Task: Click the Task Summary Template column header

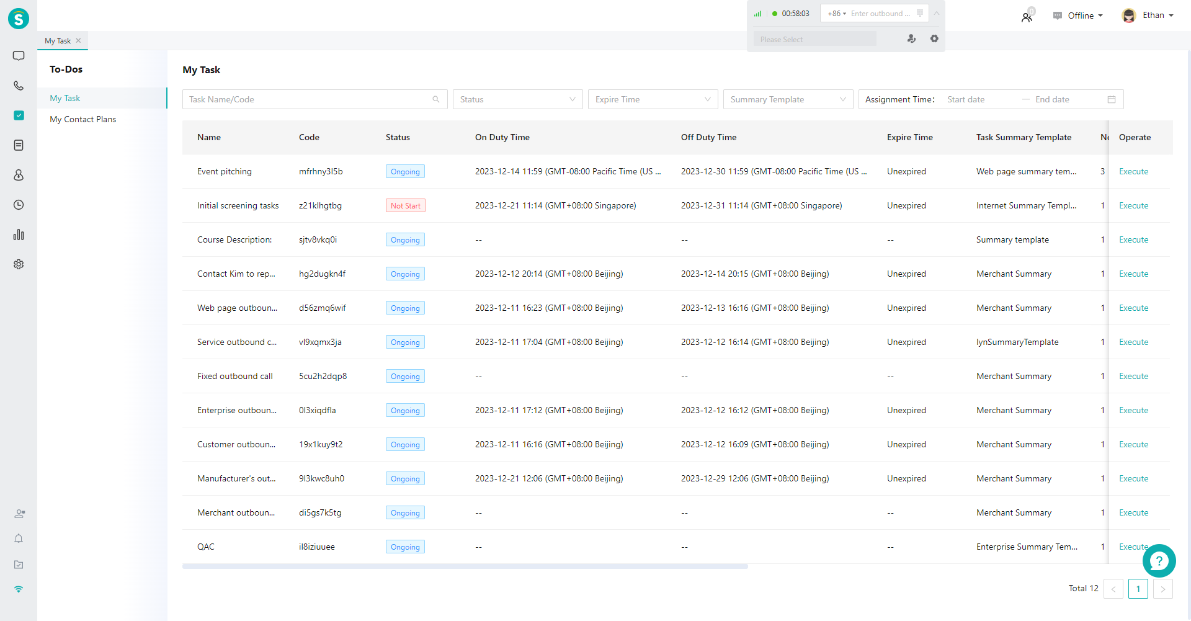Action: point(1024,137)
